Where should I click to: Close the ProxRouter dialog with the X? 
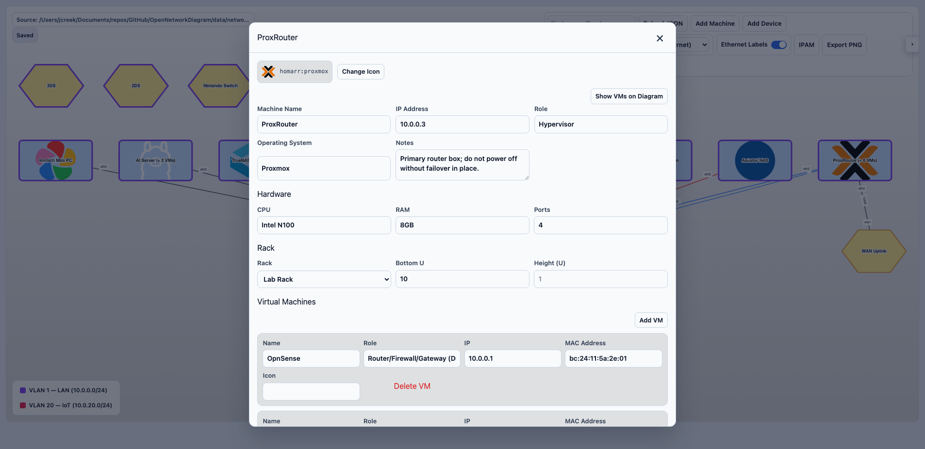(660, 38)
